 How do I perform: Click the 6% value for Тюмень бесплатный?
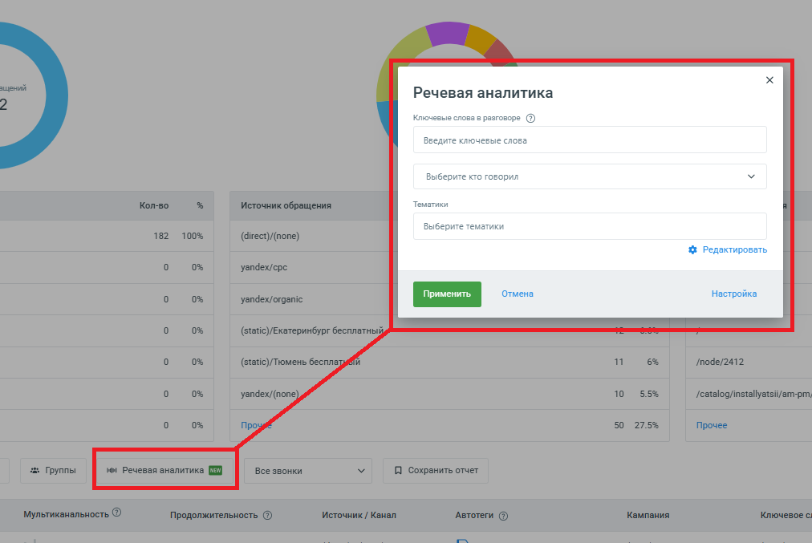pyautogui.click(x=652, y=362)
